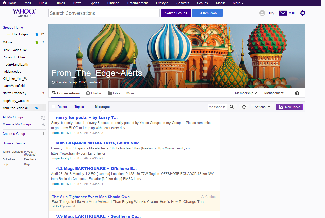This screenshot has width=325, height=218.
Task: Click the Search Web button
Action: [207, 13]
